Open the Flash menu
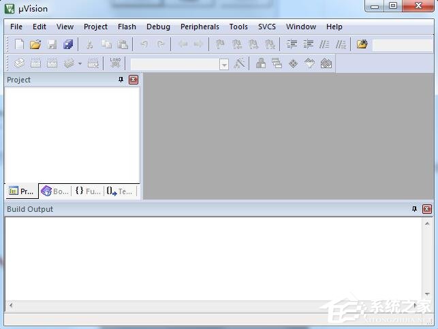Viewport: 438px width, 329px height. pyautogui.click(x=127, y=27)
